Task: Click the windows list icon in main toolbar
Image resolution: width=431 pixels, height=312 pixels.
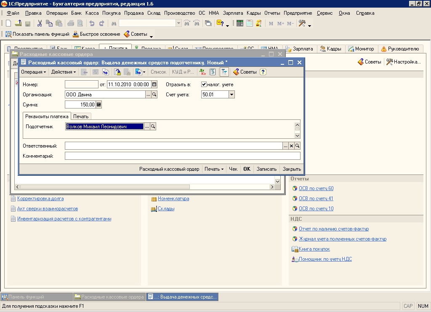Action: tap(208, 24)
